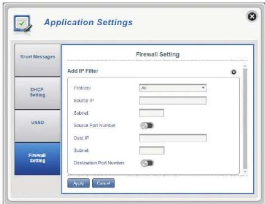This screenshot has width=265, height=204.
Task: Click the Application Settings title text
Action: [x=88, y=23]
